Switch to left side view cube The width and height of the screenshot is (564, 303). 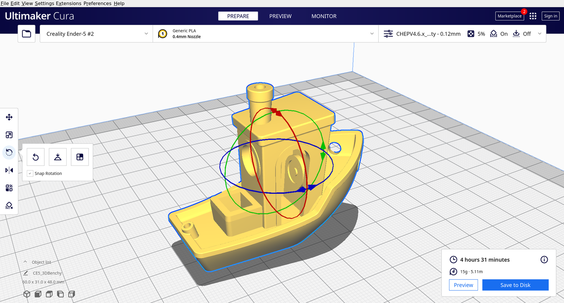(60, 294)
